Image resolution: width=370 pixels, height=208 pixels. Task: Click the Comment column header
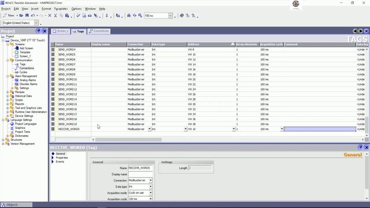320,44
